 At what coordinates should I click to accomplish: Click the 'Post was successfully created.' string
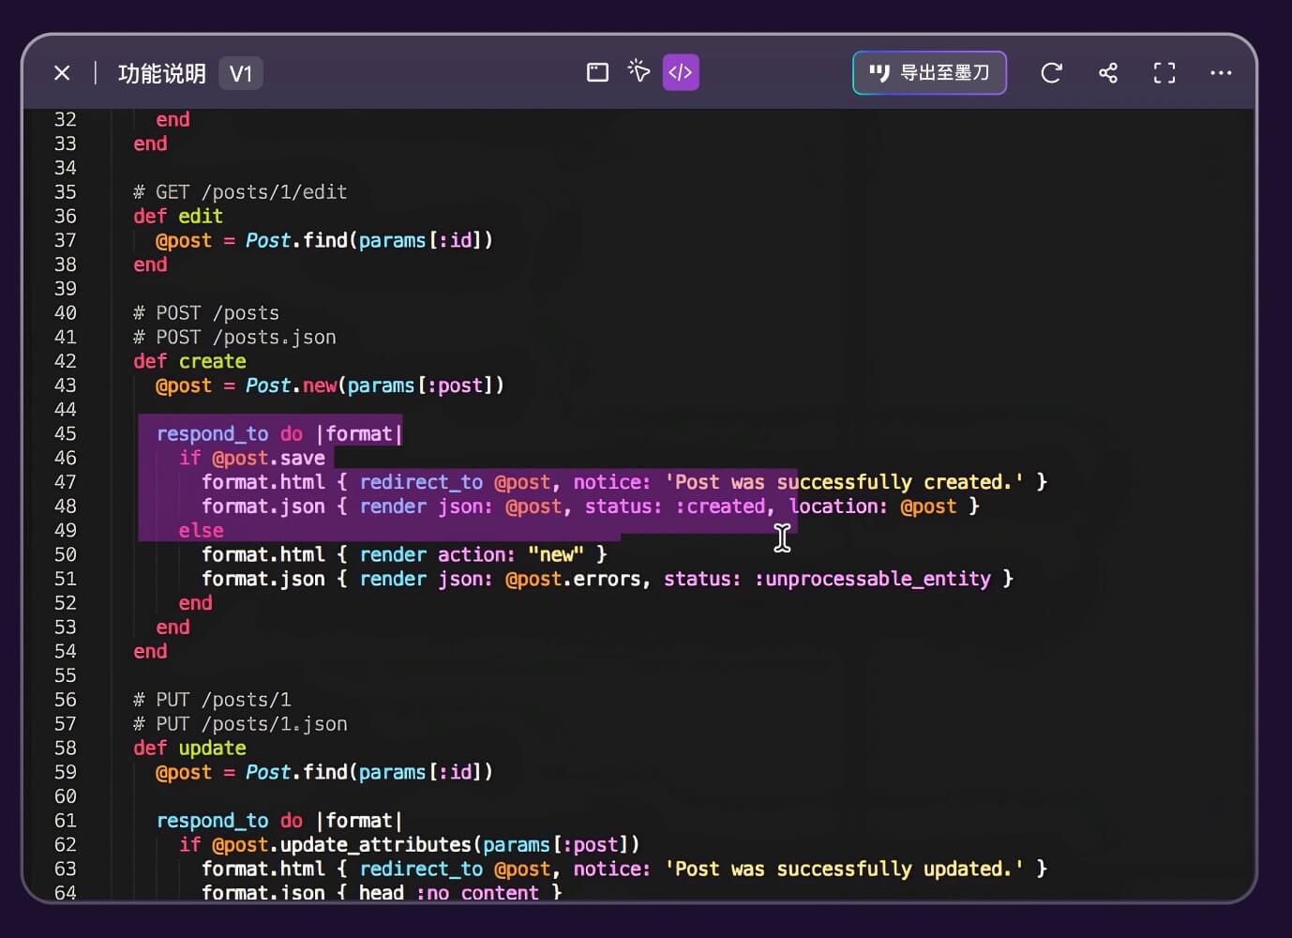pyautogui.click(x=844, y=482)
